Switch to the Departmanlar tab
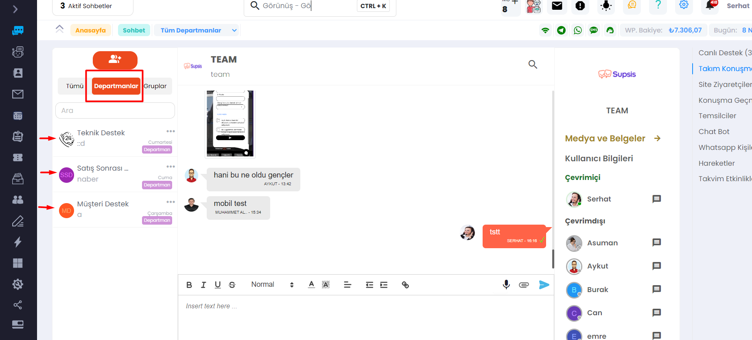The height and width of the screenshot is (340, 752). (x=116, y=86)
